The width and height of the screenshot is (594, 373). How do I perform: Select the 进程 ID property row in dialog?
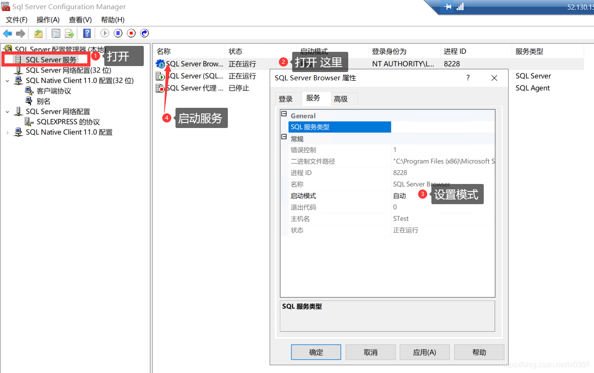coord(392,173)
